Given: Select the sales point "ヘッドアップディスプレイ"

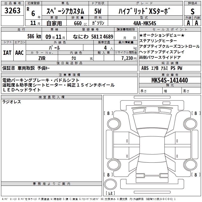Looking at the screenshot, I should [x=162, y=52].
